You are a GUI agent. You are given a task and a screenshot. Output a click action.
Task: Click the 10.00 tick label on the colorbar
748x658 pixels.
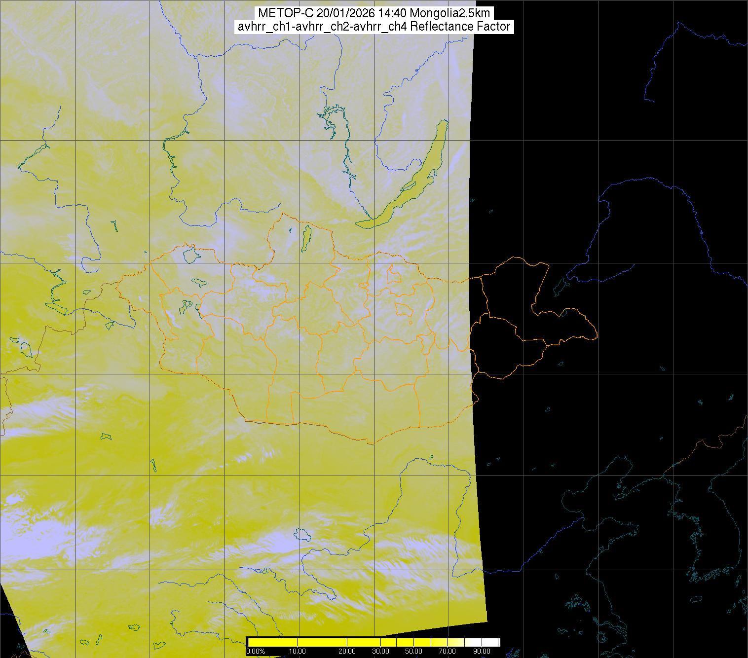point(298,652)
